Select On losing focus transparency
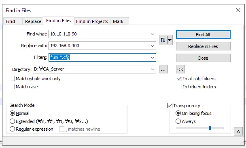 click(x=178, y=113)
